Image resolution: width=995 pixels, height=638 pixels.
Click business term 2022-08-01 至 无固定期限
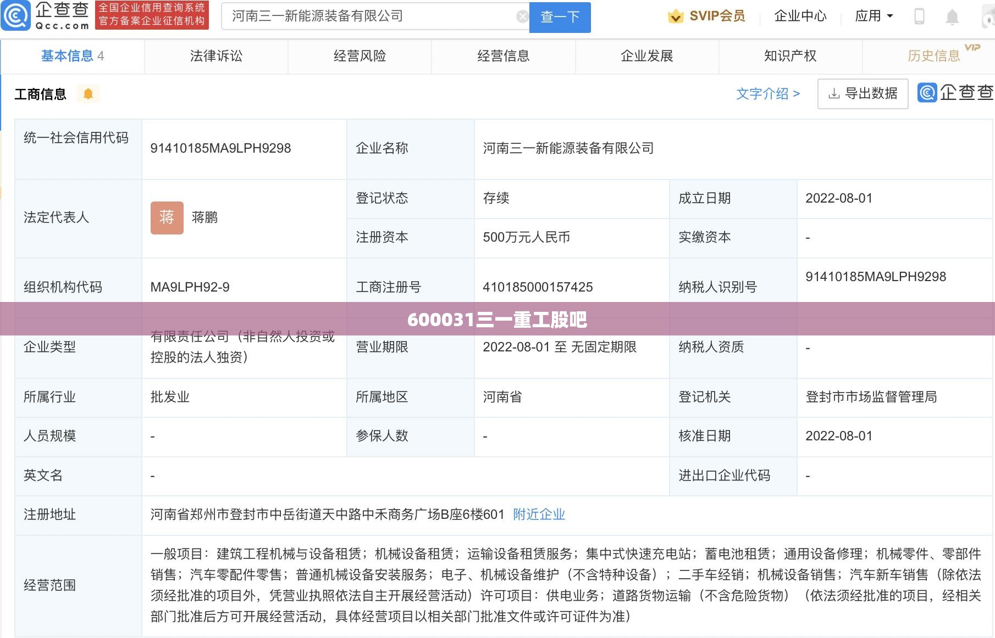[x=560, y=347]
